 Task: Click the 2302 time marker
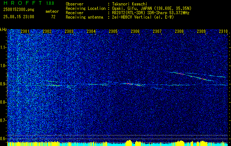click(x=47, y=31)
